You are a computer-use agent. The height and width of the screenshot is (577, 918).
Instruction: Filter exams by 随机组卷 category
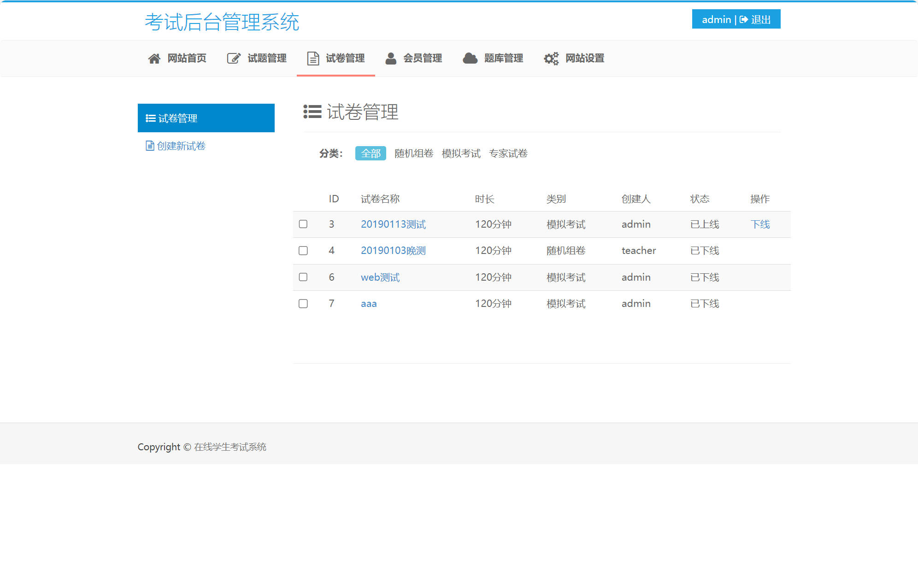tap(413, 153)
